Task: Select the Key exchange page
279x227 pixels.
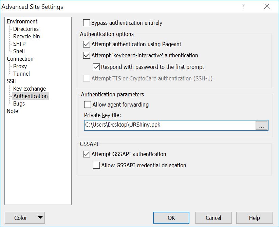Action: [30, 89]
